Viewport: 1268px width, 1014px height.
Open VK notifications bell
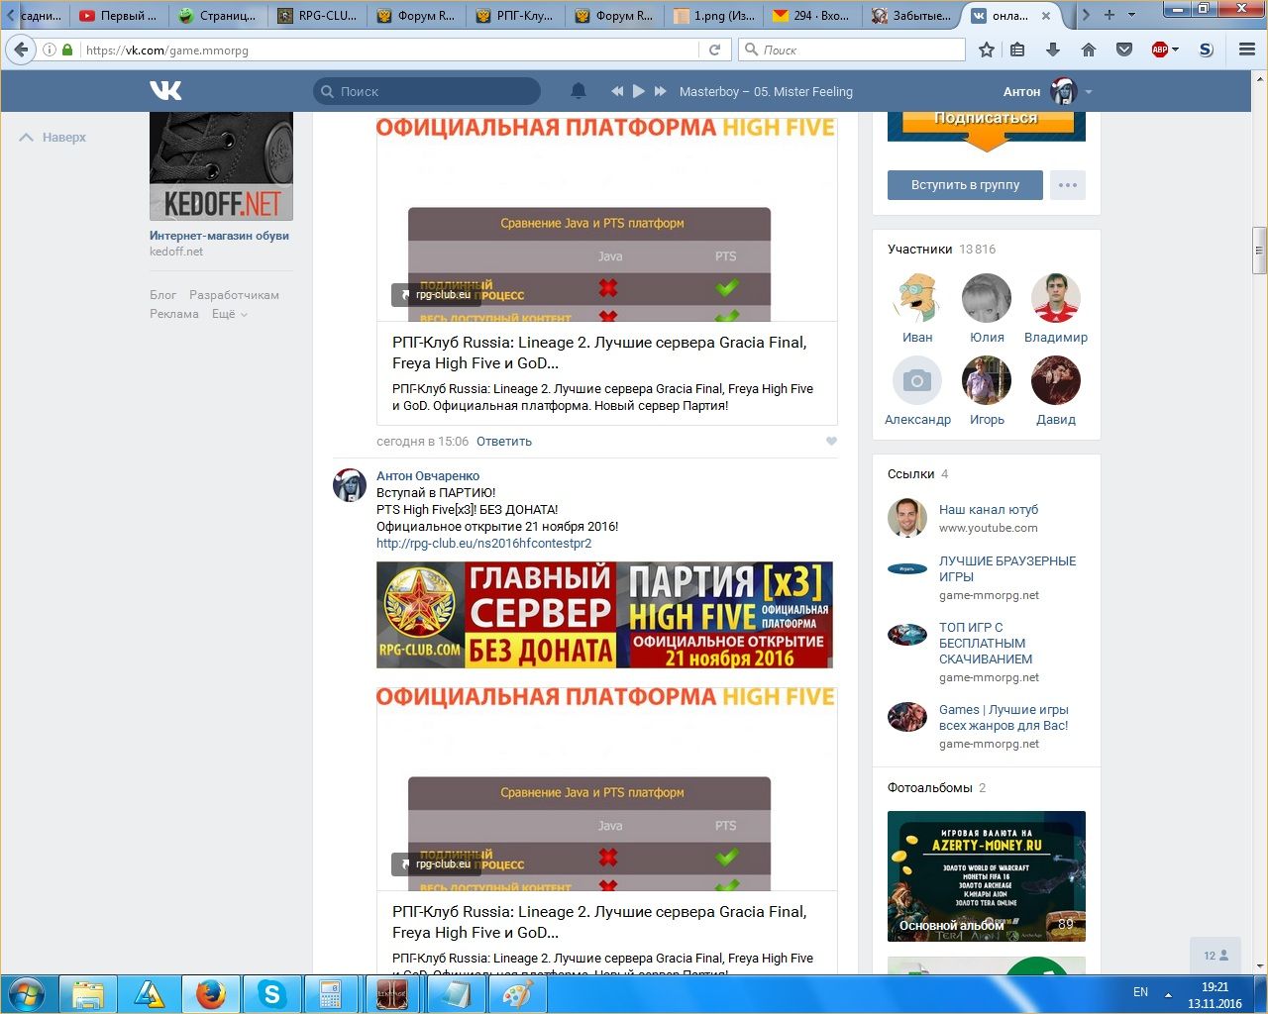pyautogui.click(x=579, y=91)
